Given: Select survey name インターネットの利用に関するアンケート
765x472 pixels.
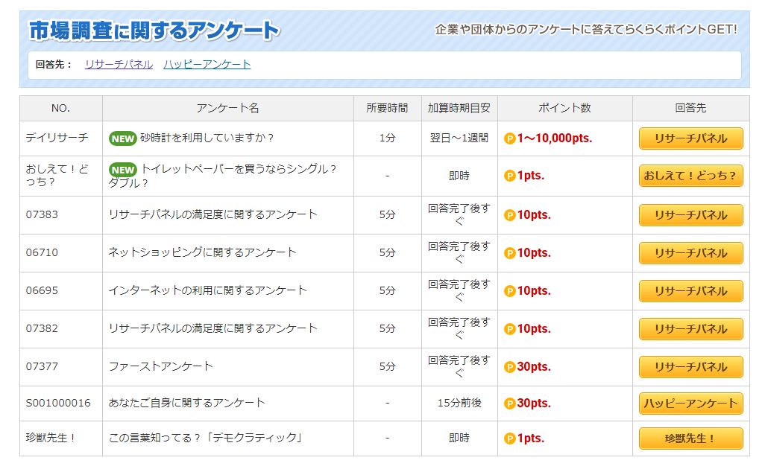Looking at the screenshot, I should (207, 290).
